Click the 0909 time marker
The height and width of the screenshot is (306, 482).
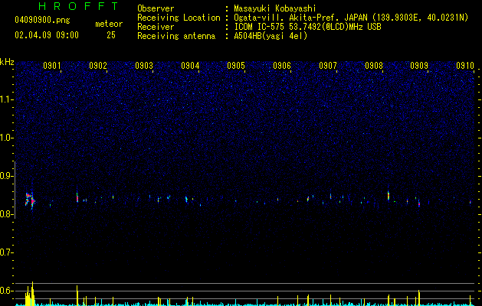click(x=419, y=66)
